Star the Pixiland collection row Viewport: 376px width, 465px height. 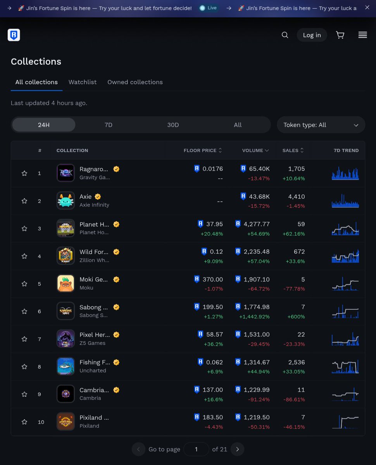tap(24, 422)
